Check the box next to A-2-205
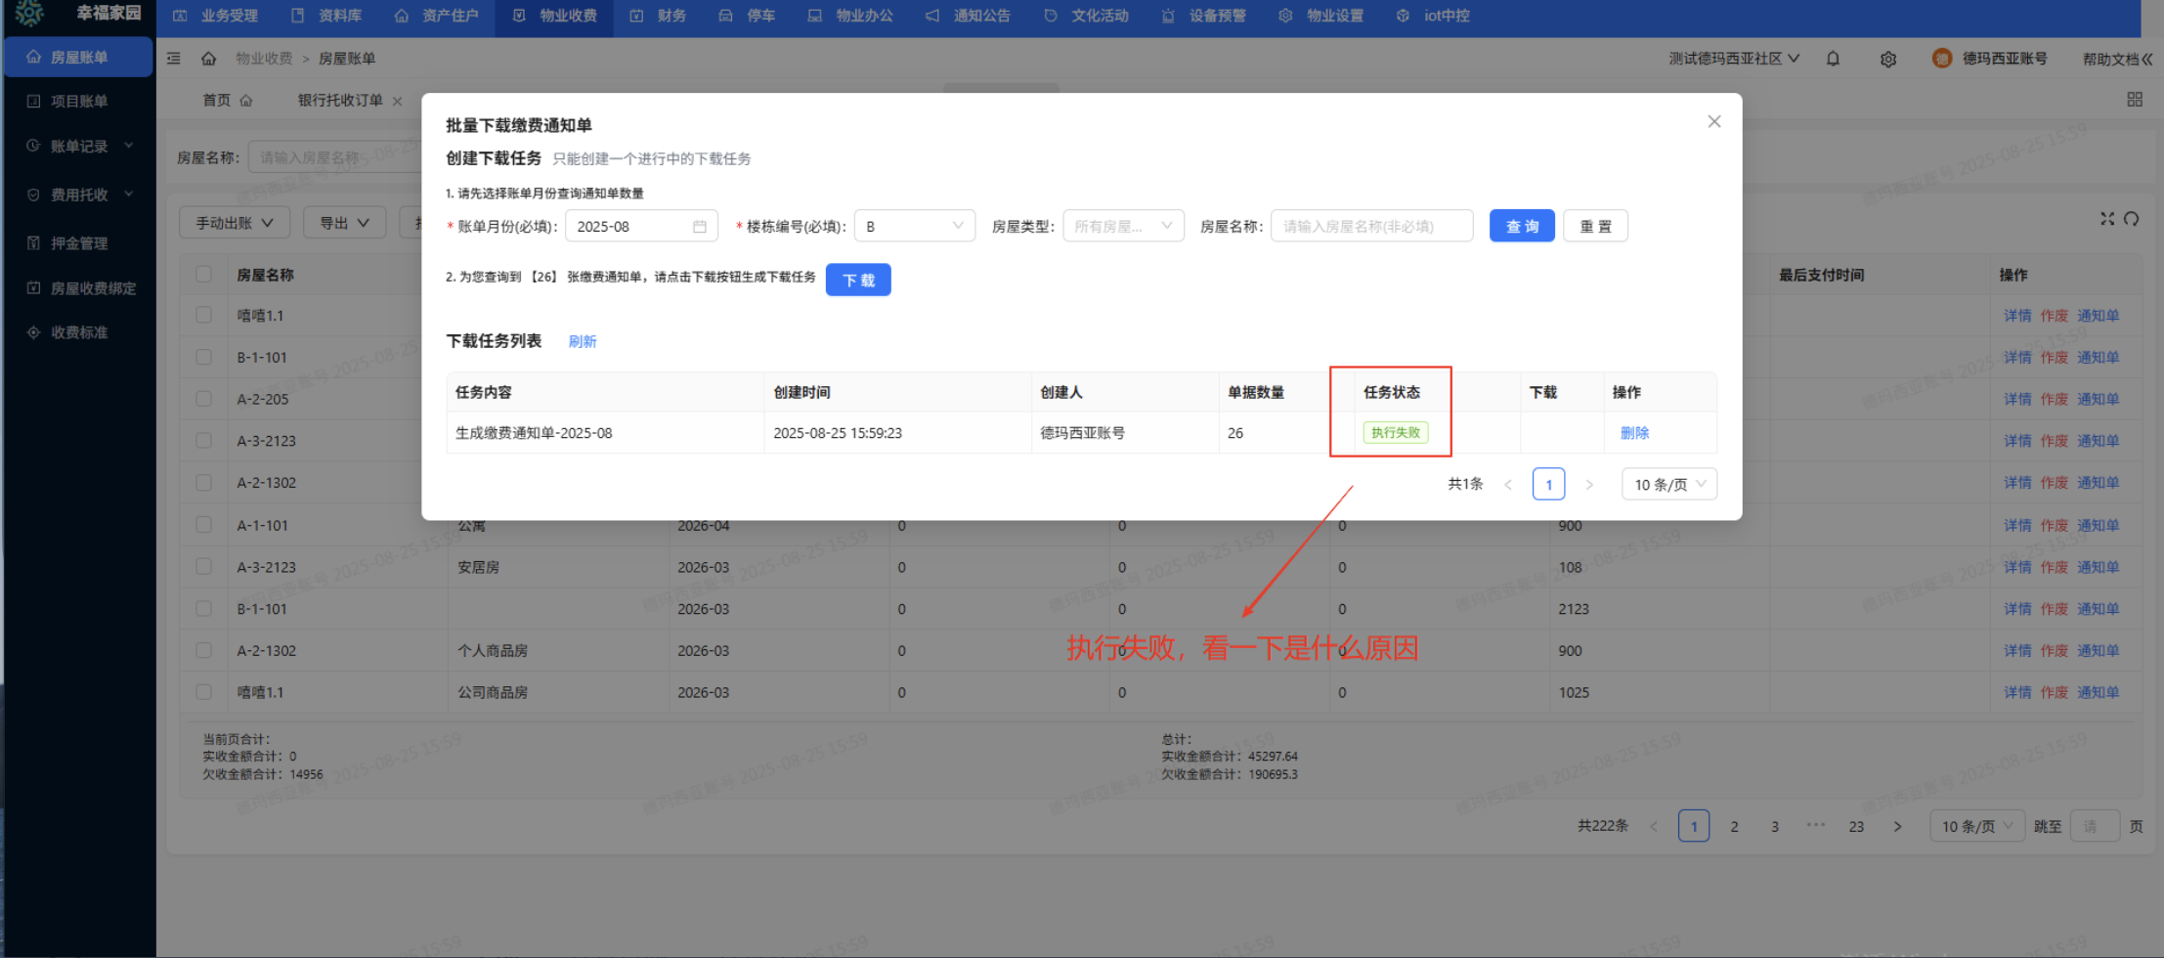The width and height of the screenshot is (2164, 958). tap(203, 399)
